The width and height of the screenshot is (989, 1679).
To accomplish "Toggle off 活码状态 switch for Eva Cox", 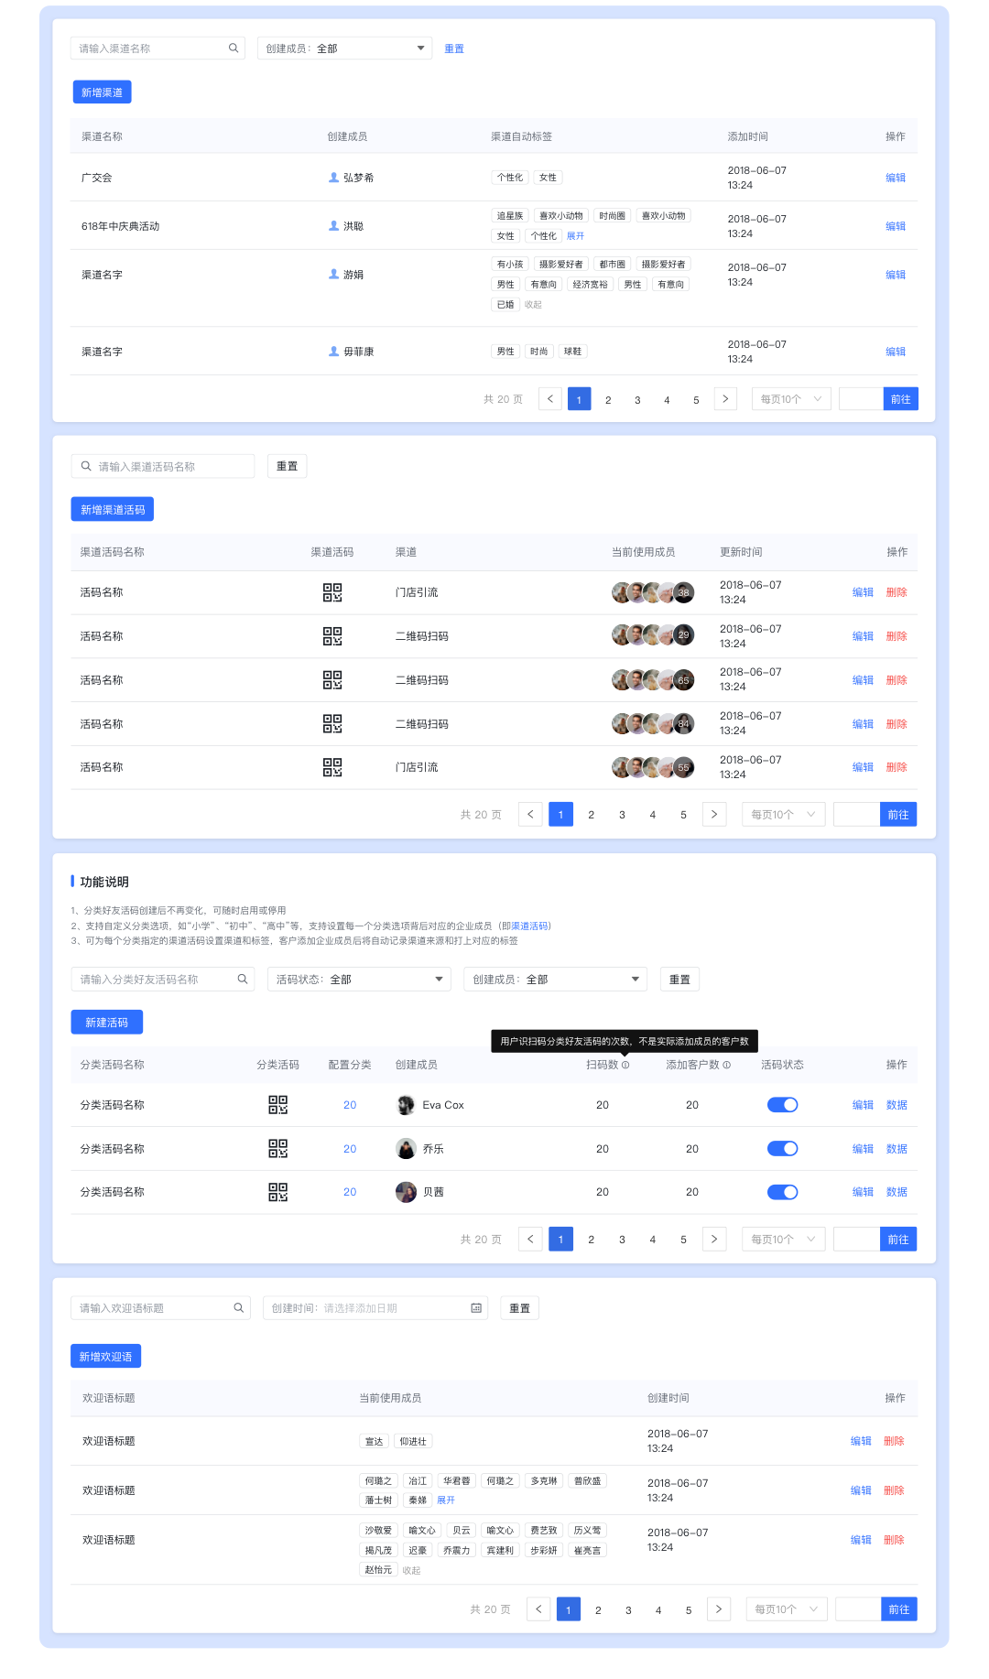I will pyautogui.click(x=782, y=1105).
